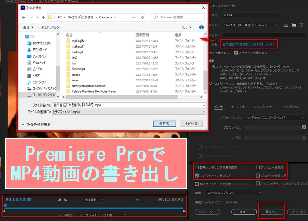Open ドキュメント in the sidebar
308x221 pixels.
(x=37, y=63)
